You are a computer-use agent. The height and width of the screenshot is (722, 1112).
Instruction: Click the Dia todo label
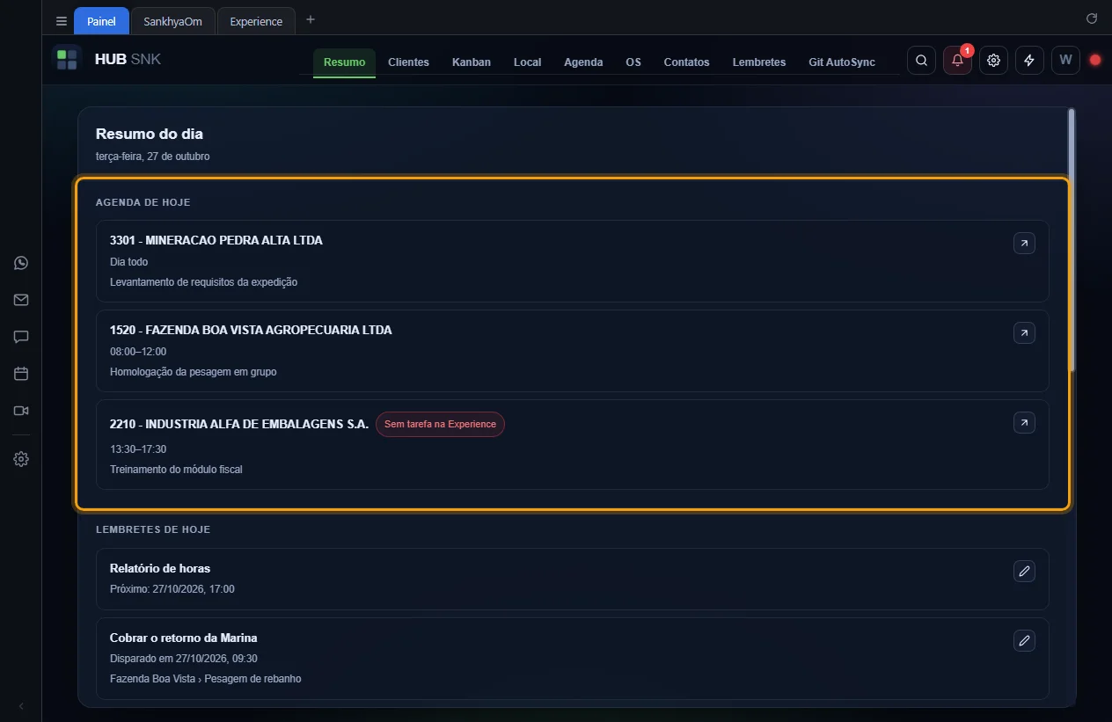click(128, 262)
